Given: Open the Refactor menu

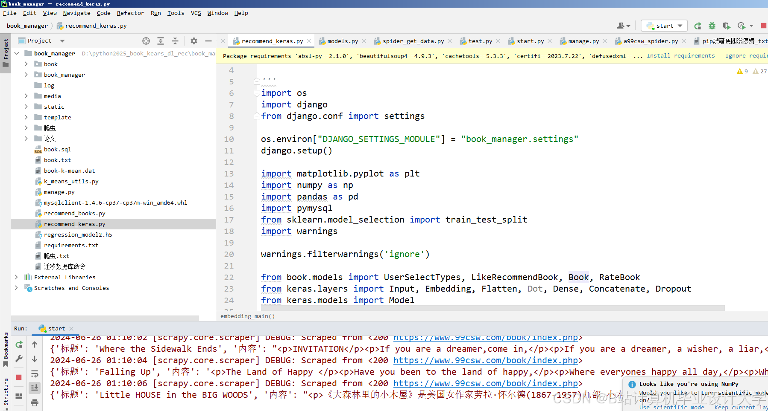Looking at the screenshot, I should coord(130,13).
